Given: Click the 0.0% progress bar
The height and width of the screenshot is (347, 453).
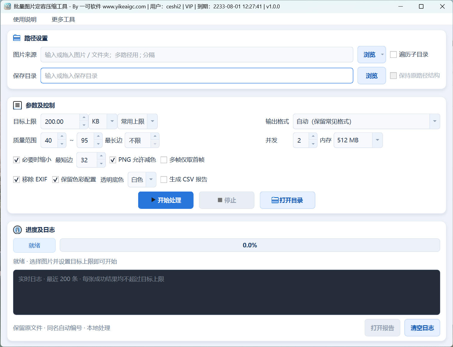Looking at the screenshot, I should (x=250, y=245).
